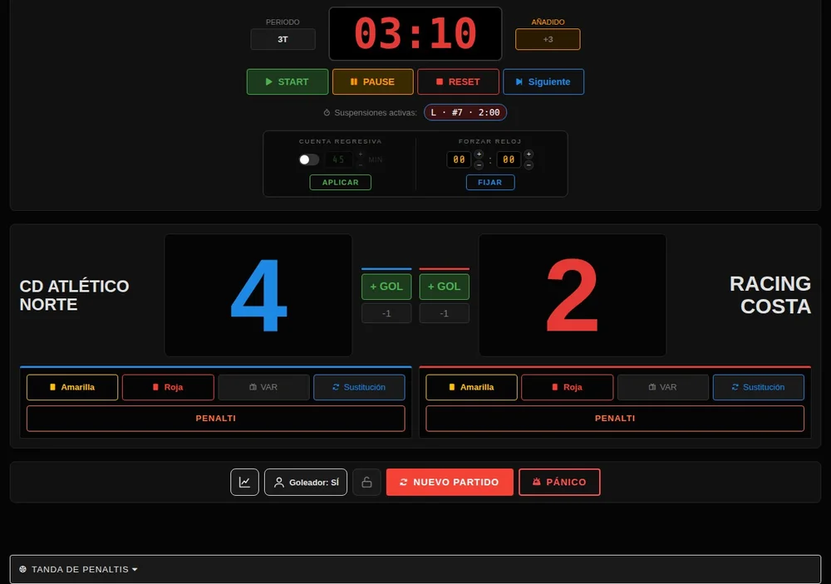
Task: Click the countdown minutes field showing 45
Action: pos(339,159)
